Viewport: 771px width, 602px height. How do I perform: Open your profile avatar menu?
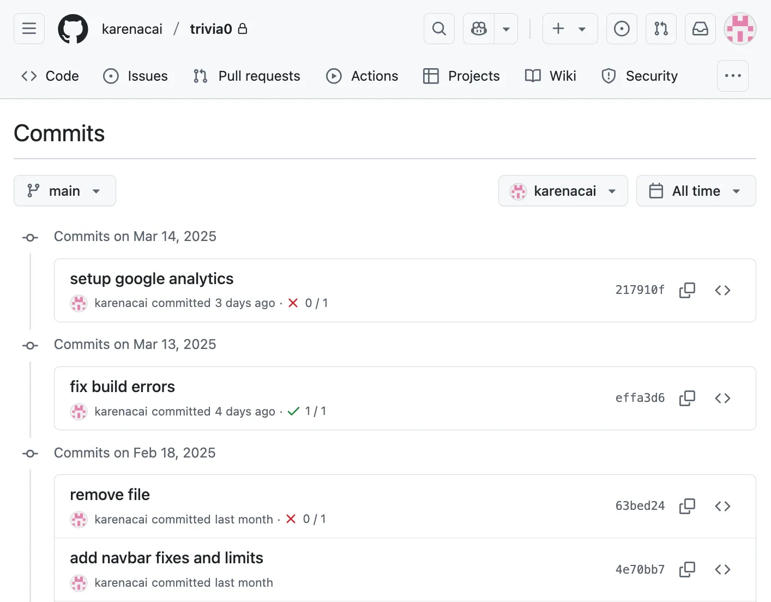click(740, 28)
